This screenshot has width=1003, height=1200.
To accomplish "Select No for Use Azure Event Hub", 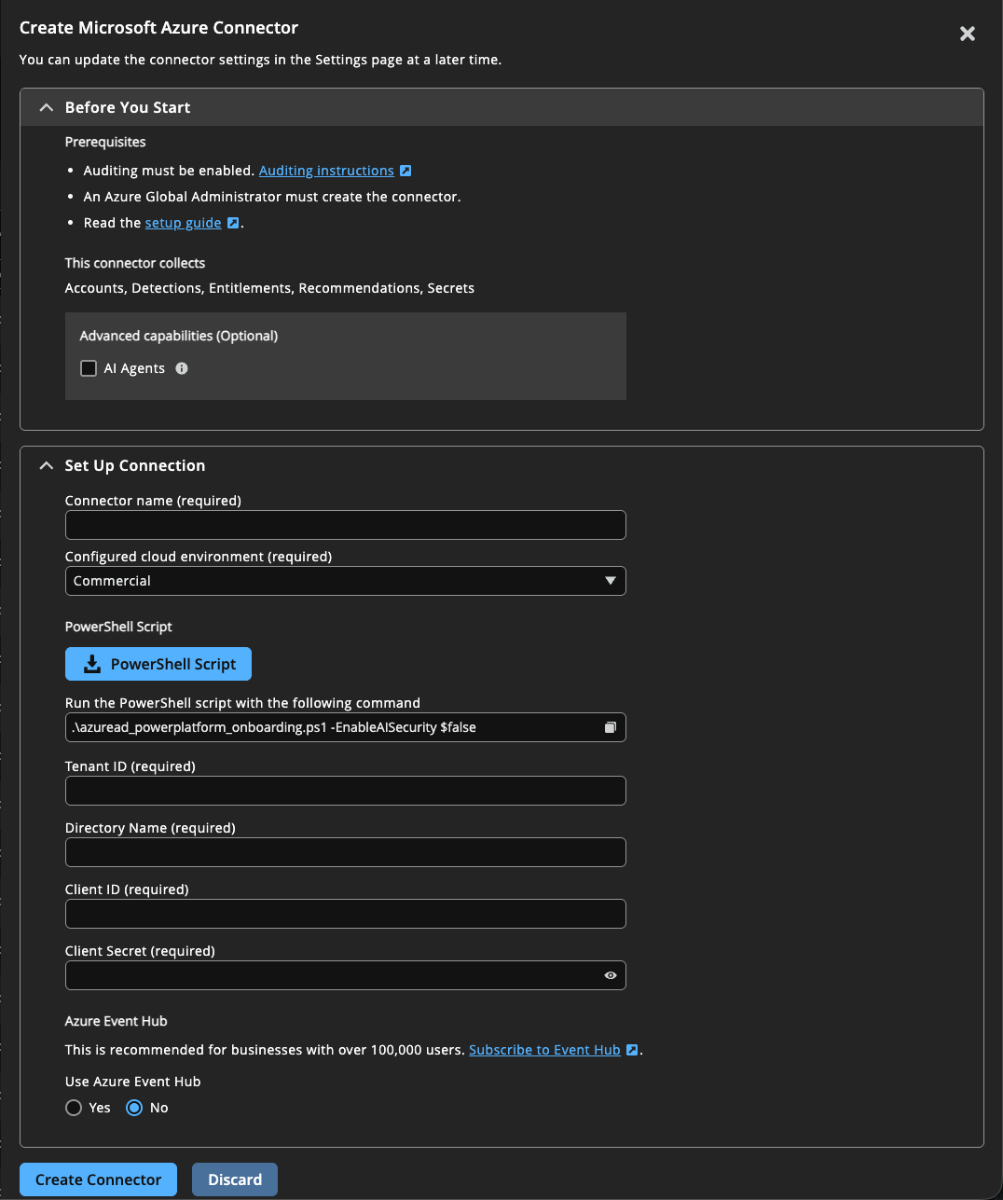I will [x=134, y=1108].
